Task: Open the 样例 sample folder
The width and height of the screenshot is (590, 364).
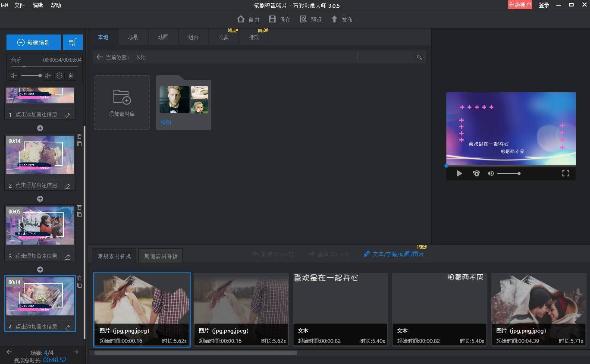Action: pos(183,103)
